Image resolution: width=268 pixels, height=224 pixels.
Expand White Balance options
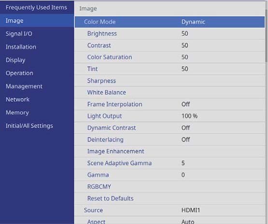click(x=169, y=92)
